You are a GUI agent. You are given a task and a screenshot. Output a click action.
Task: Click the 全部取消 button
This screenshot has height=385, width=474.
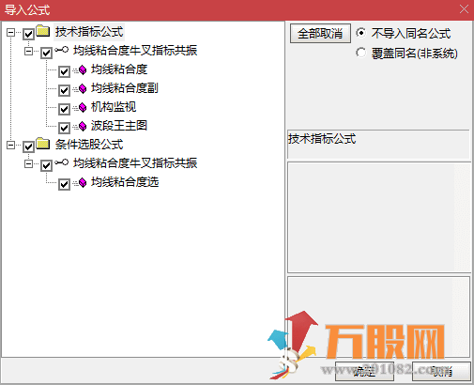320,34
